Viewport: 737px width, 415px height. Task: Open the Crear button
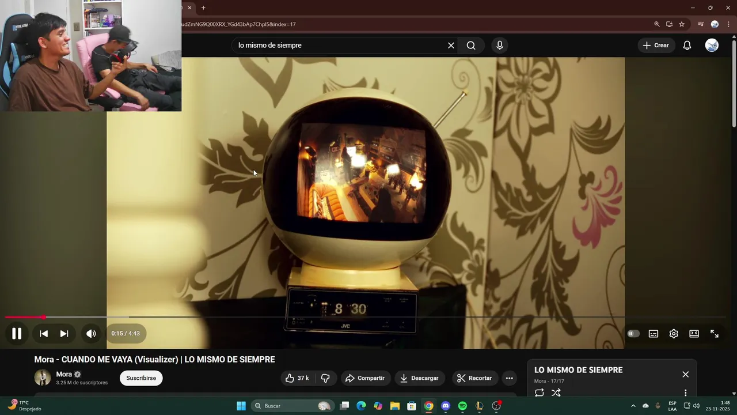click(656, 46)
